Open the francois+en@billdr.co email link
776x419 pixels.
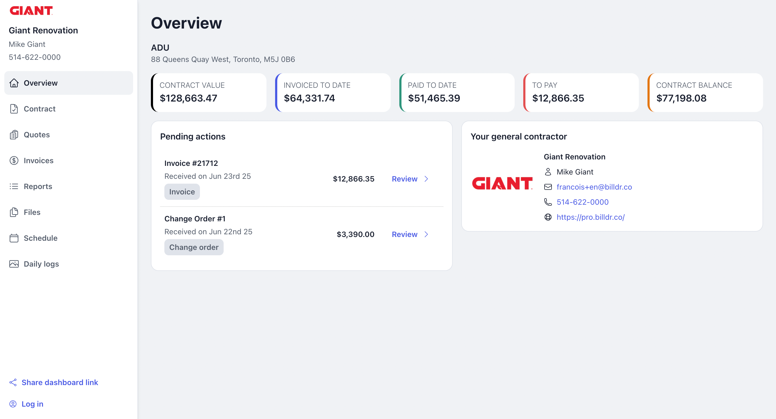[594, 187]
